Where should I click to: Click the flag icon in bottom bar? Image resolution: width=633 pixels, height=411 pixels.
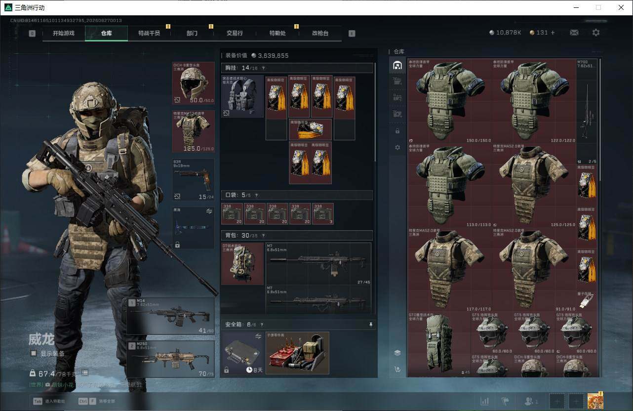tap(505, 402)
